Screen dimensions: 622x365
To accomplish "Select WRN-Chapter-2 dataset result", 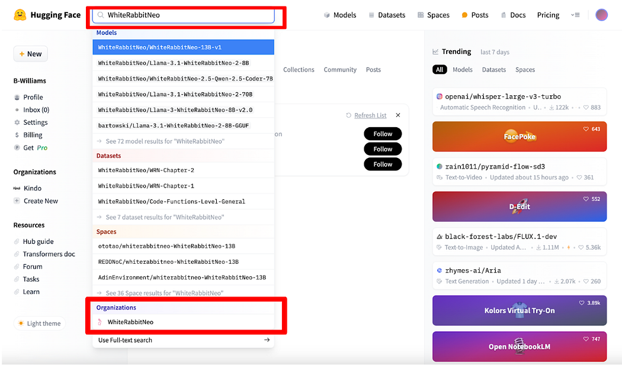I will coord(183,170).
